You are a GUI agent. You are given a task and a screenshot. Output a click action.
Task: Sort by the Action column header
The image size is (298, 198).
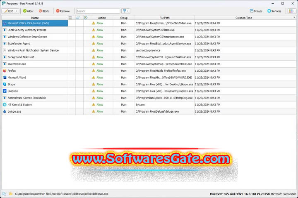(102, 18)
